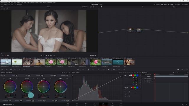Reset the Gamma color wheel
Screen dimensions: 189x106
click(x=33, y=79)
